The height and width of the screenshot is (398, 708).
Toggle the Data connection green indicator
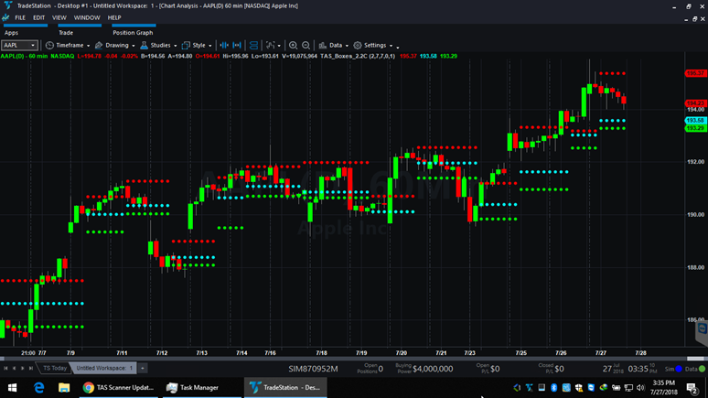703,369
